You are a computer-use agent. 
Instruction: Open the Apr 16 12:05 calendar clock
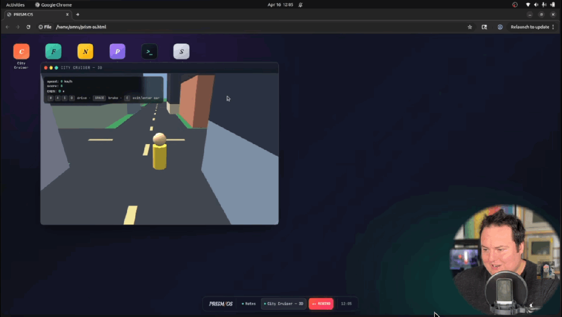click(280, 5)
